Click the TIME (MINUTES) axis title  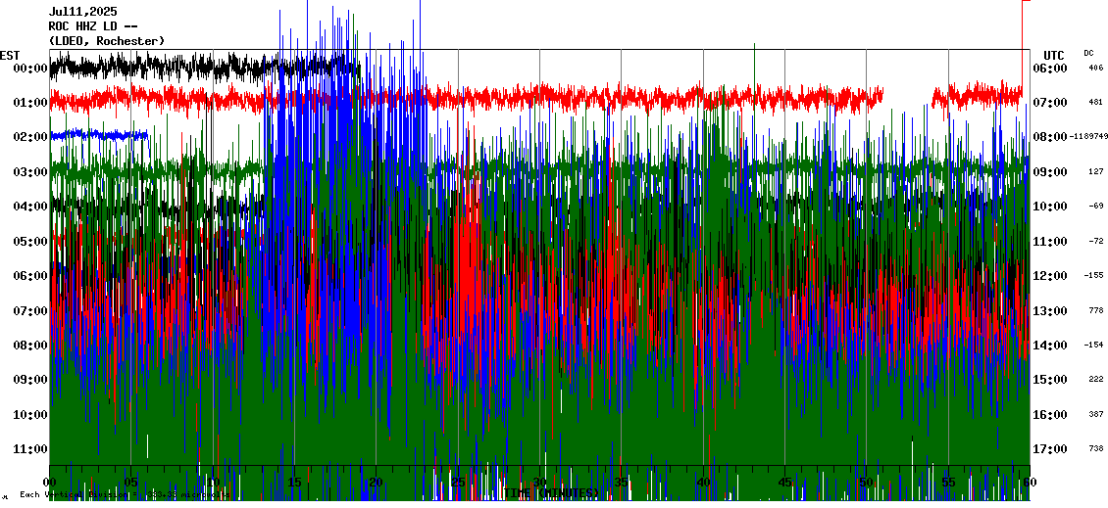click(552, 492)
